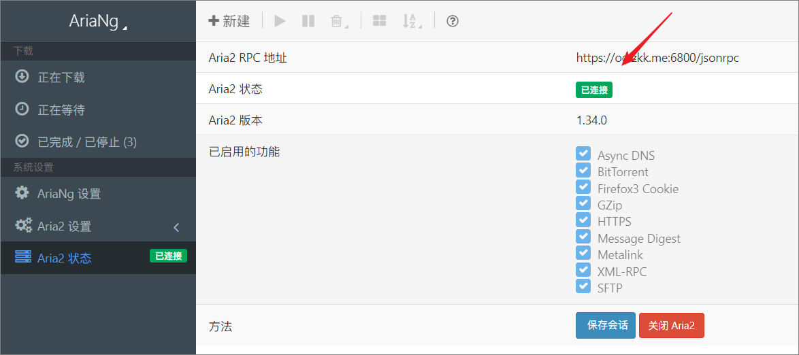The height and width of the screenshot is (355, 799).
Task: Click the trash delete icon in toolbar
Action: click(337, 21)
